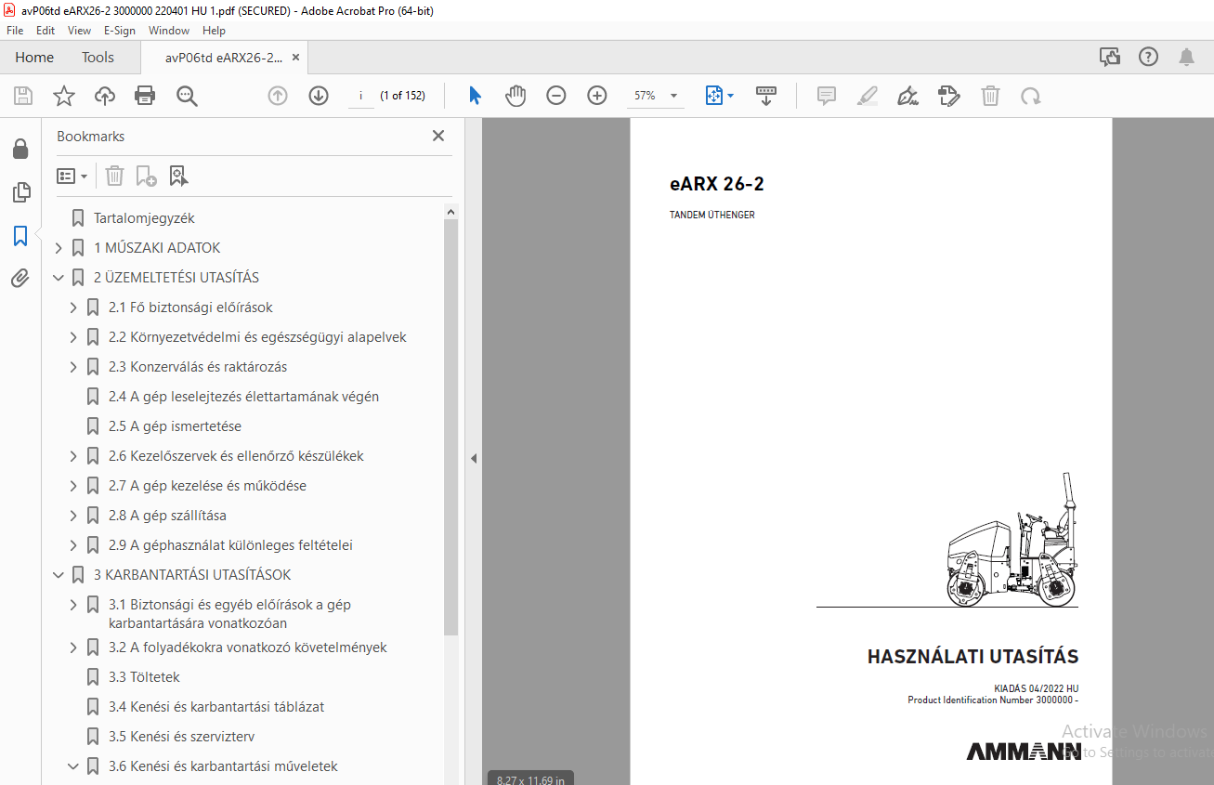
Task: Add a sticky note comment
Action: click(827, 96)
